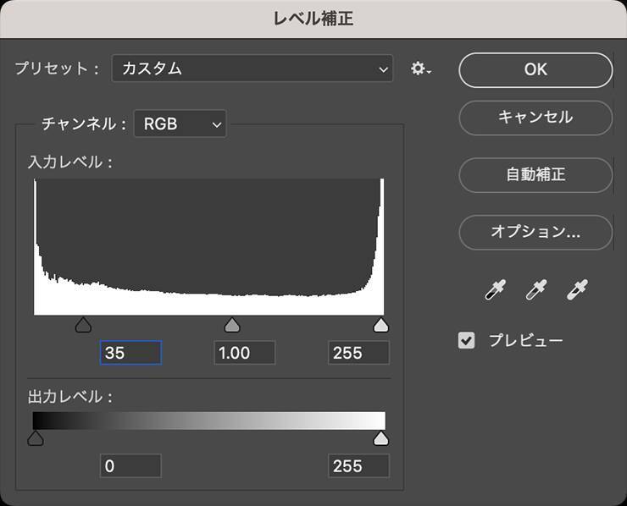The image size is (627, 506).
Task: Click the output white slider handle
Action: tap(381, 437)
